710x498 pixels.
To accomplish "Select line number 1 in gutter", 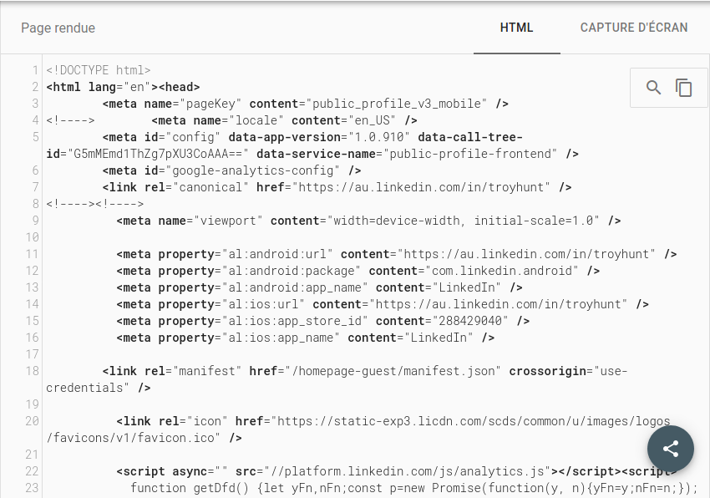I will click(35, 70).
